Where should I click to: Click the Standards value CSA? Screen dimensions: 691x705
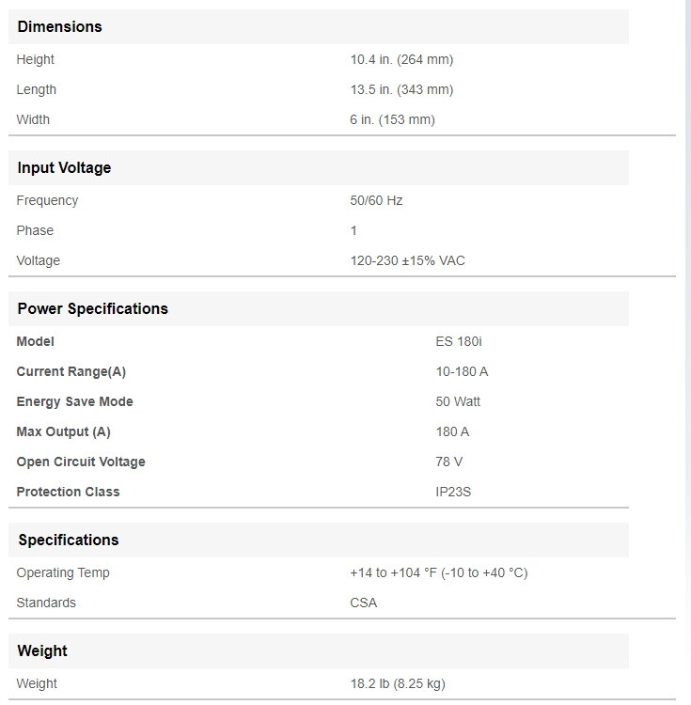pyautogui.click(x=363, y=603)
